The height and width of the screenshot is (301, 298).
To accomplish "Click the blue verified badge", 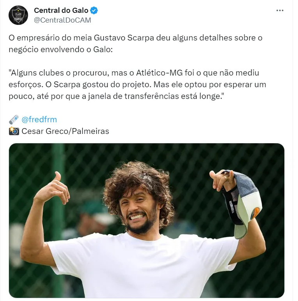I will pos(94,11).
